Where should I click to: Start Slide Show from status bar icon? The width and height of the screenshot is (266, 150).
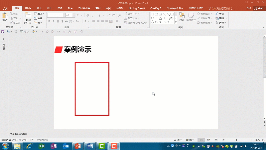pos(223,140)
